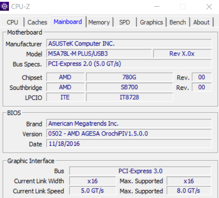Click the Current Link Speed 5.0 GT/s field

[93, 190]
